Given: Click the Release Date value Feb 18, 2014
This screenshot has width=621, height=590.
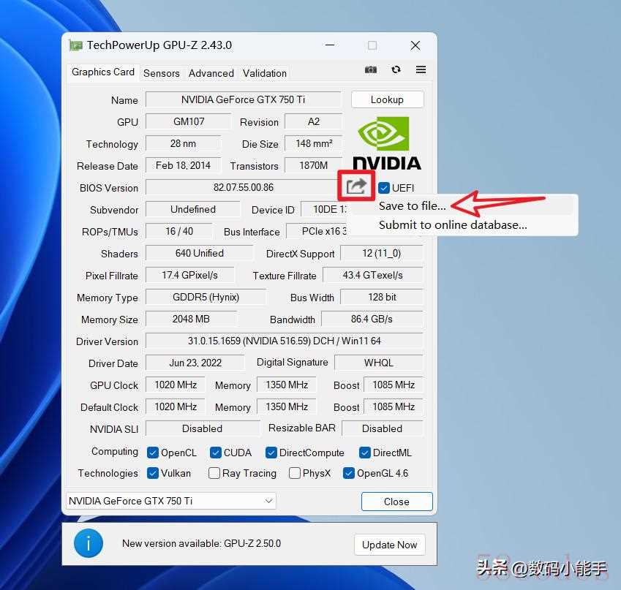Looking at the screenshot, I should [183, 165].
